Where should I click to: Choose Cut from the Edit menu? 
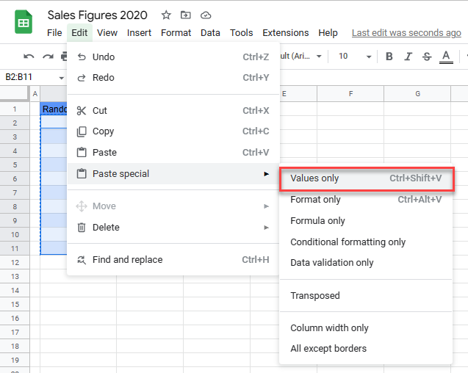click(100, 111)
